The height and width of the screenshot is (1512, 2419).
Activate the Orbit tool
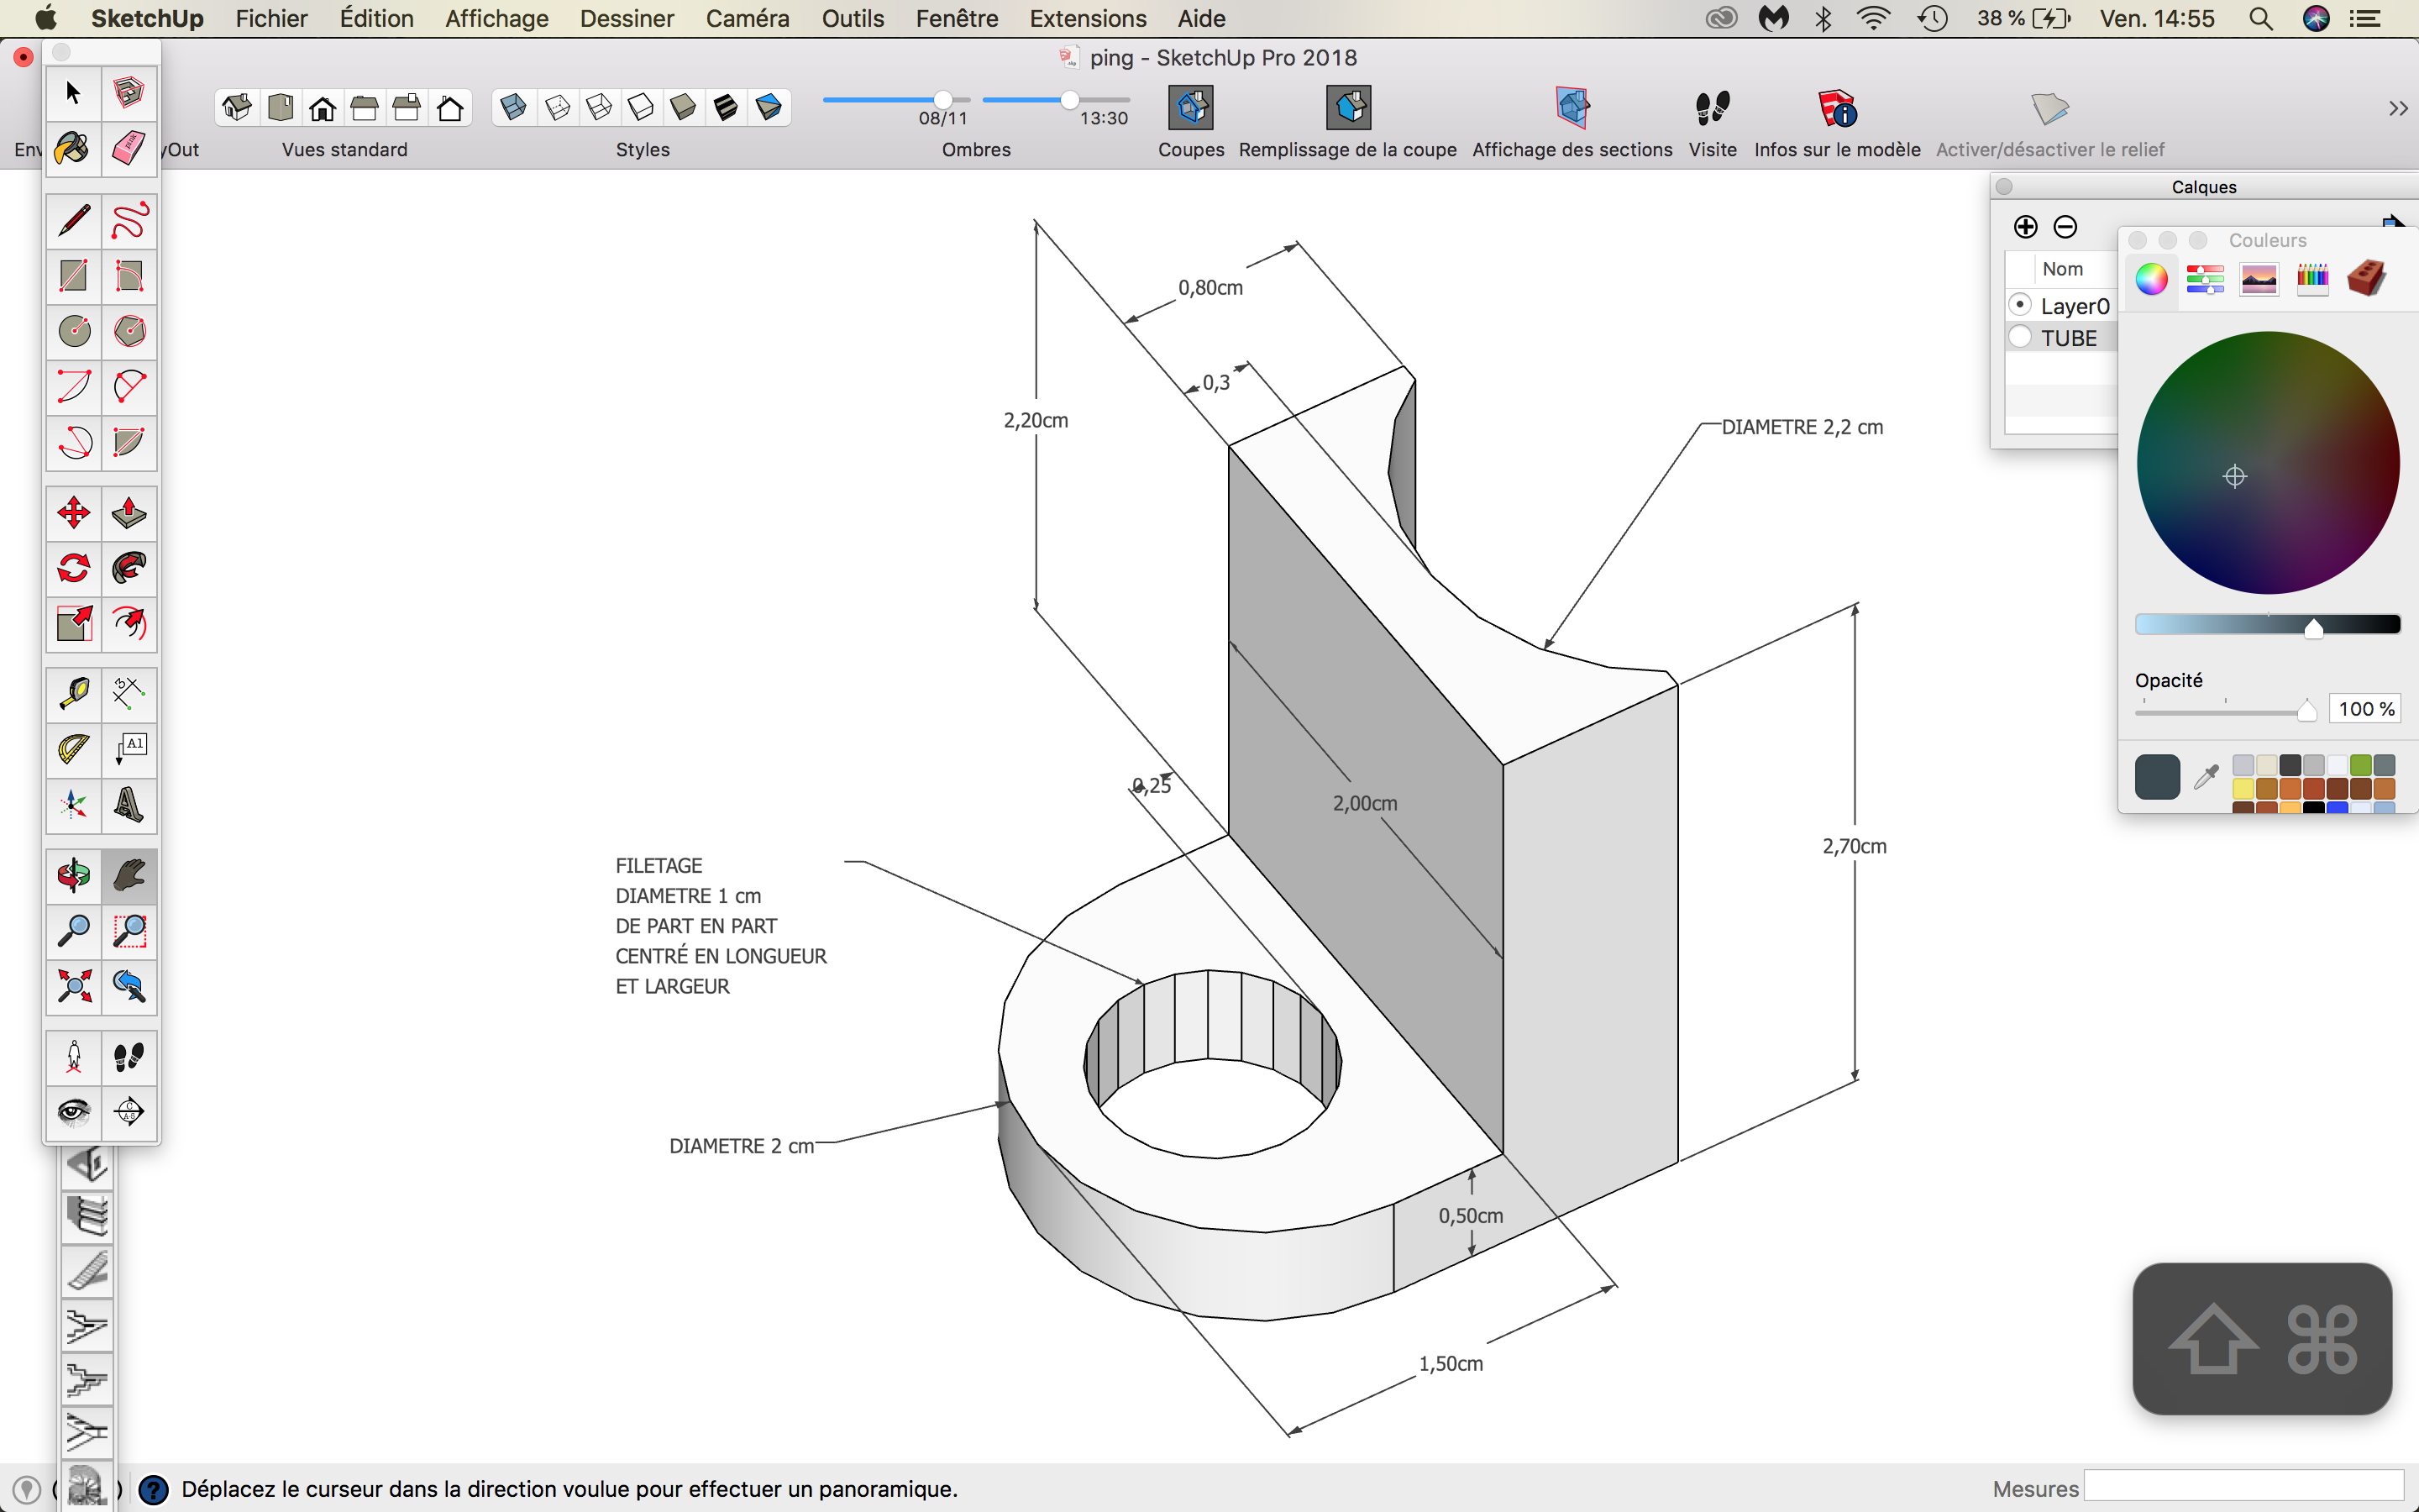coord(73,875)
